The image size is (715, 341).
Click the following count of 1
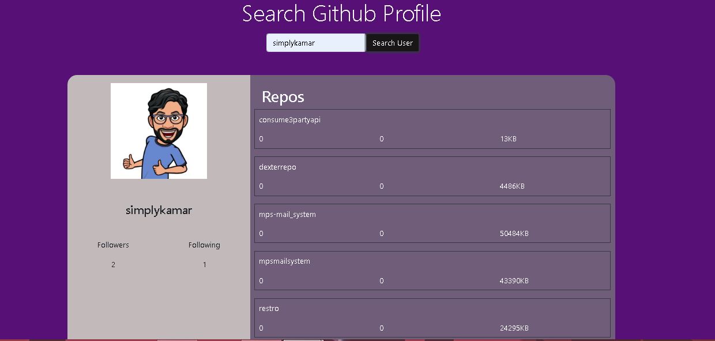204,265
